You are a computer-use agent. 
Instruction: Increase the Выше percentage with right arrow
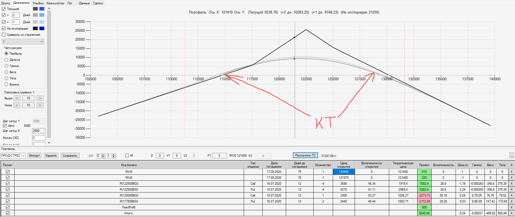pyautogui.click(x=40, y=98)
